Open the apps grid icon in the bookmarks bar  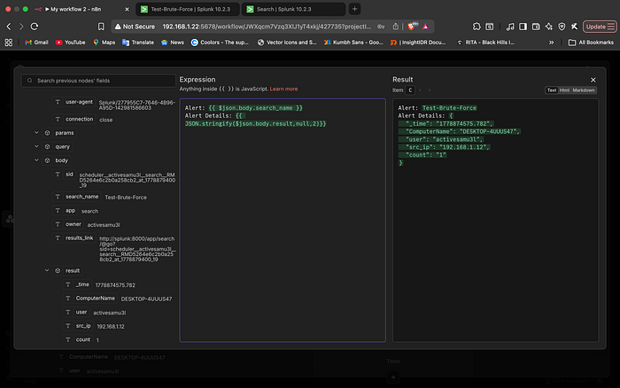point(9,43)
